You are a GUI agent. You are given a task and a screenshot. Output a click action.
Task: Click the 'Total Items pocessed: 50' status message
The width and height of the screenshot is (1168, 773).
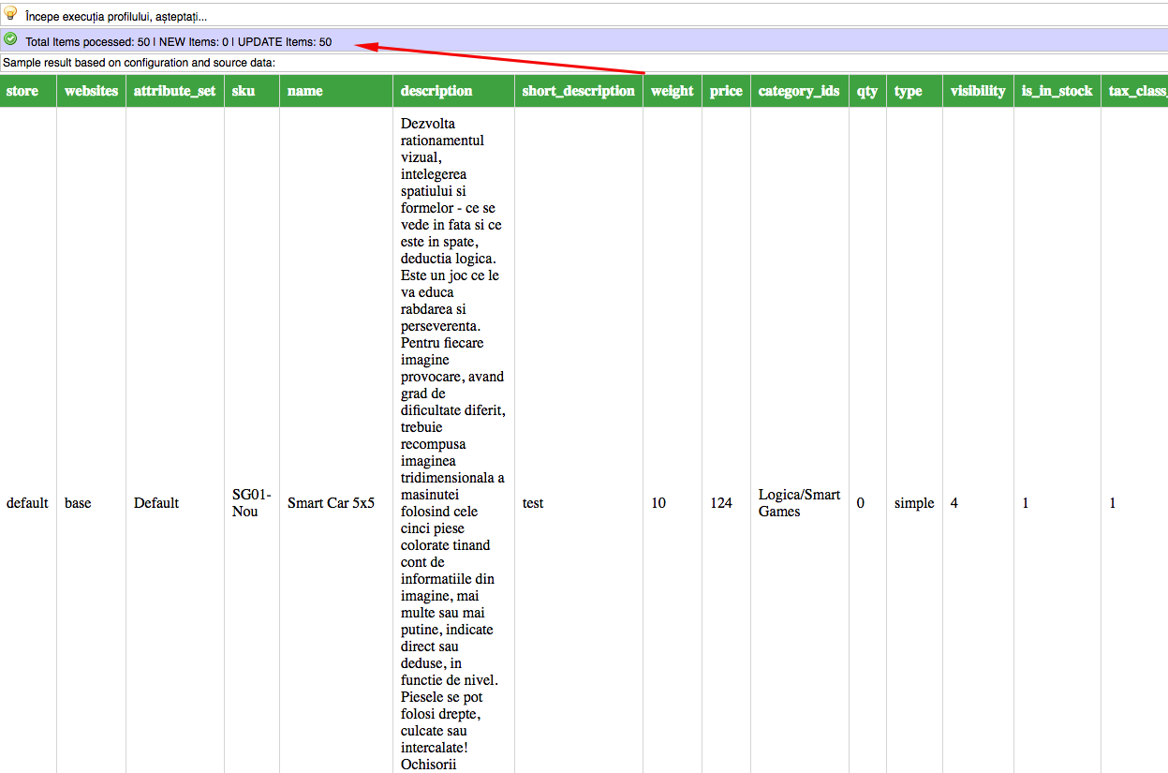178,42
